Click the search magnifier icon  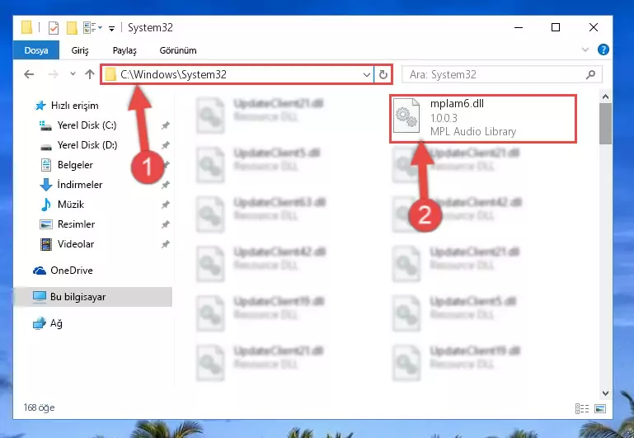(590, 74)
